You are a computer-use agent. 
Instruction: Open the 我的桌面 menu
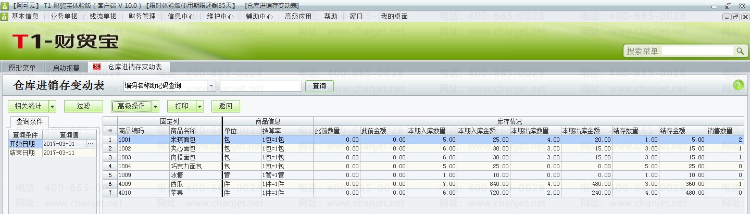[394, 17]
